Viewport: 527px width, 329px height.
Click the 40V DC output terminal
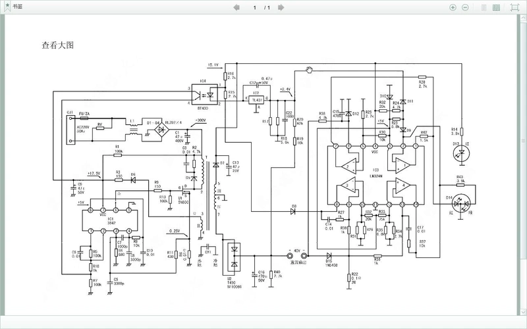tap(290, 253)
